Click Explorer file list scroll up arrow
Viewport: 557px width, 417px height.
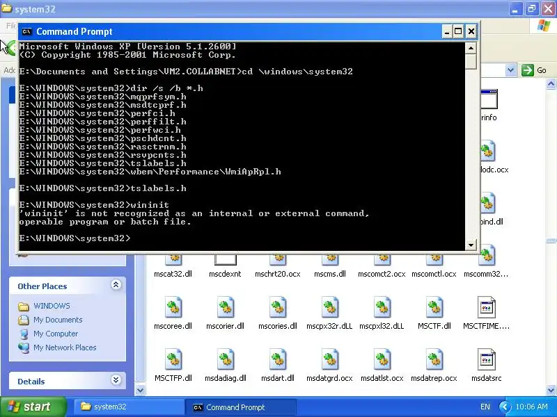(x=551, y=83)
